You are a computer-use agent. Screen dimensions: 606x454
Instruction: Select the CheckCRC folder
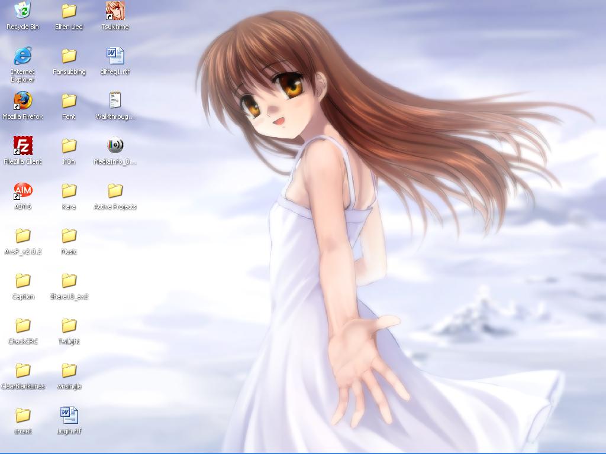click(x=22, y=325)
